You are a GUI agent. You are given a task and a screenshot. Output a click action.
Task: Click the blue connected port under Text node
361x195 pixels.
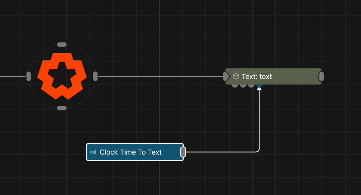tap(259, 85)
